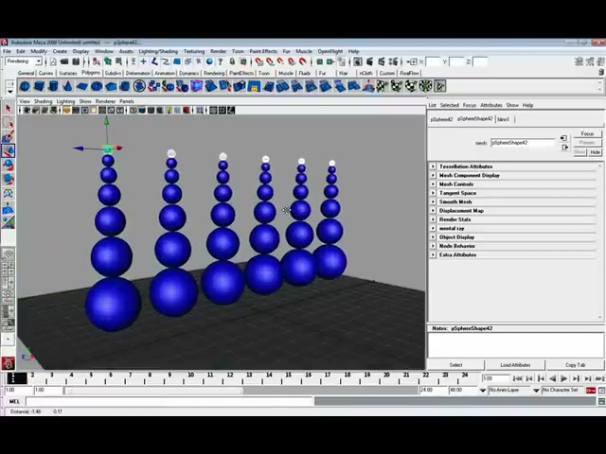
Task: Expand the Extra Attributes section
Action: 433,254
